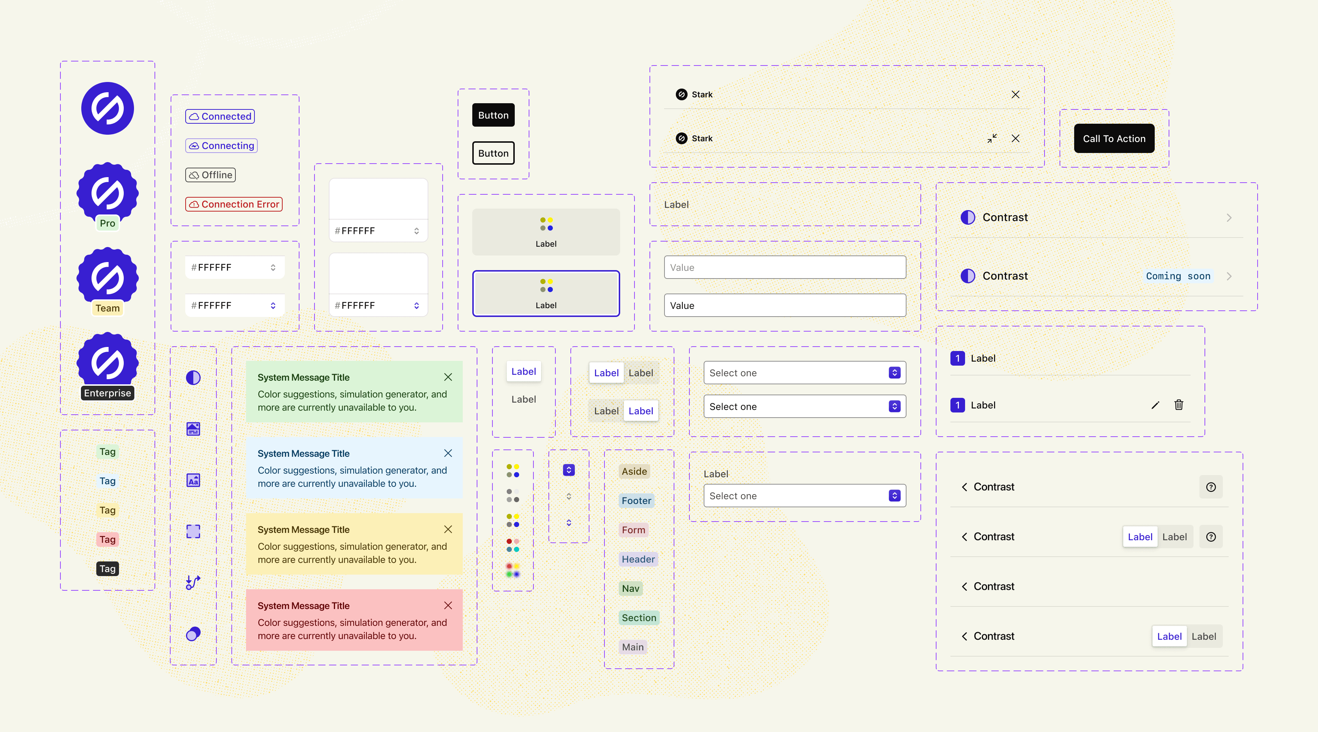Image resolution: width=1318 pixels, height=732 pixels.
Task: Open the grey placeholder Select one dropdown
Action: (x=804, y=373)
